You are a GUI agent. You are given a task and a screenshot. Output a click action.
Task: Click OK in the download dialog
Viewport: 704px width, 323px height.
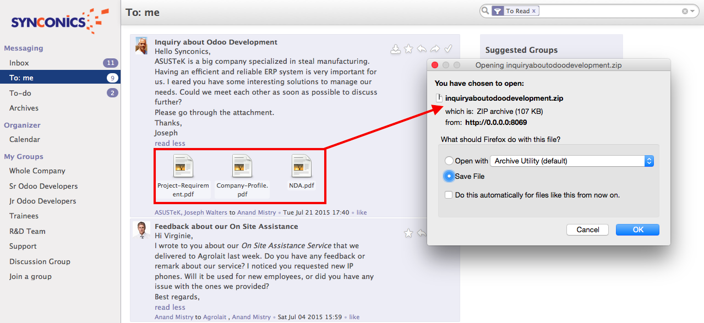pos(638,229)
